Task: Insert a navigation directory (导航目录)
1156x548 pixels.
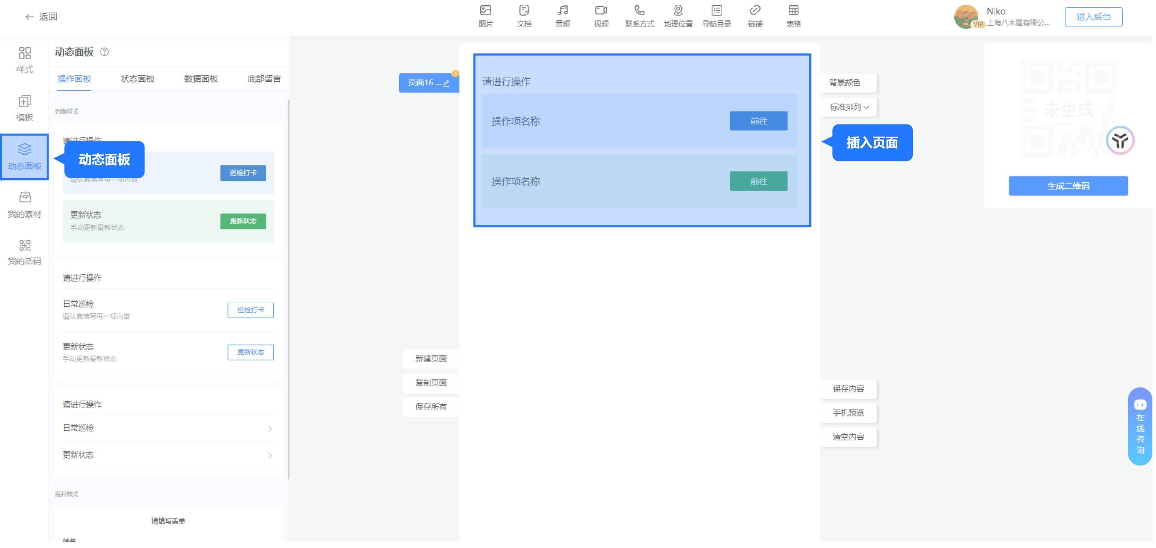Action: pyautogui.click(x=716, y=16)
